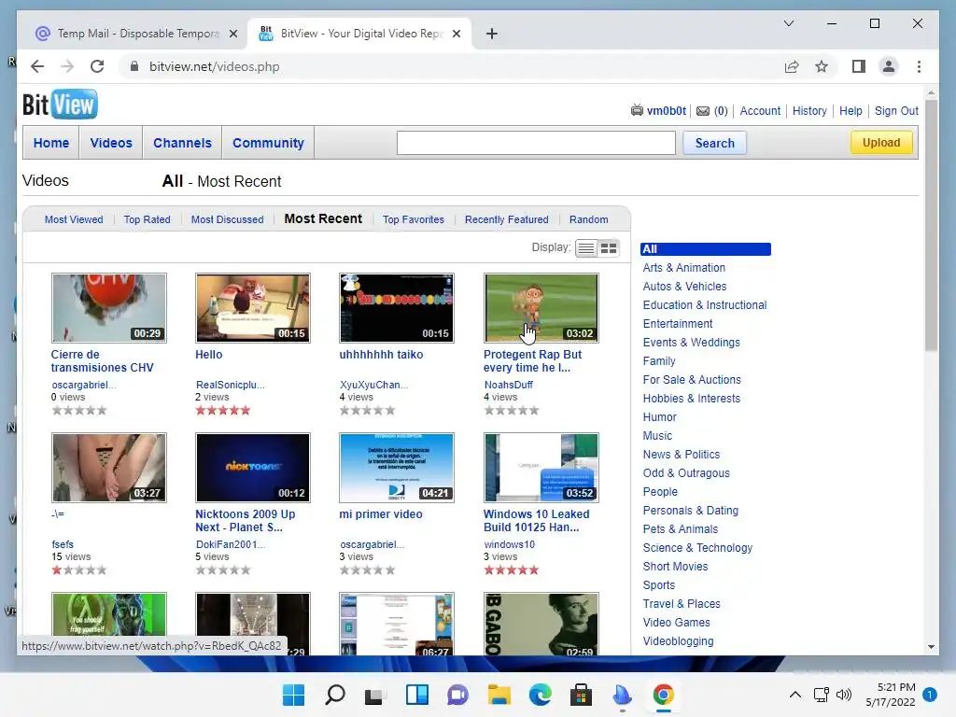The height and width of the screenshot is (717, 956).
Task: Open Windows 10 Leaked Build video title
Action: [537, 521]
